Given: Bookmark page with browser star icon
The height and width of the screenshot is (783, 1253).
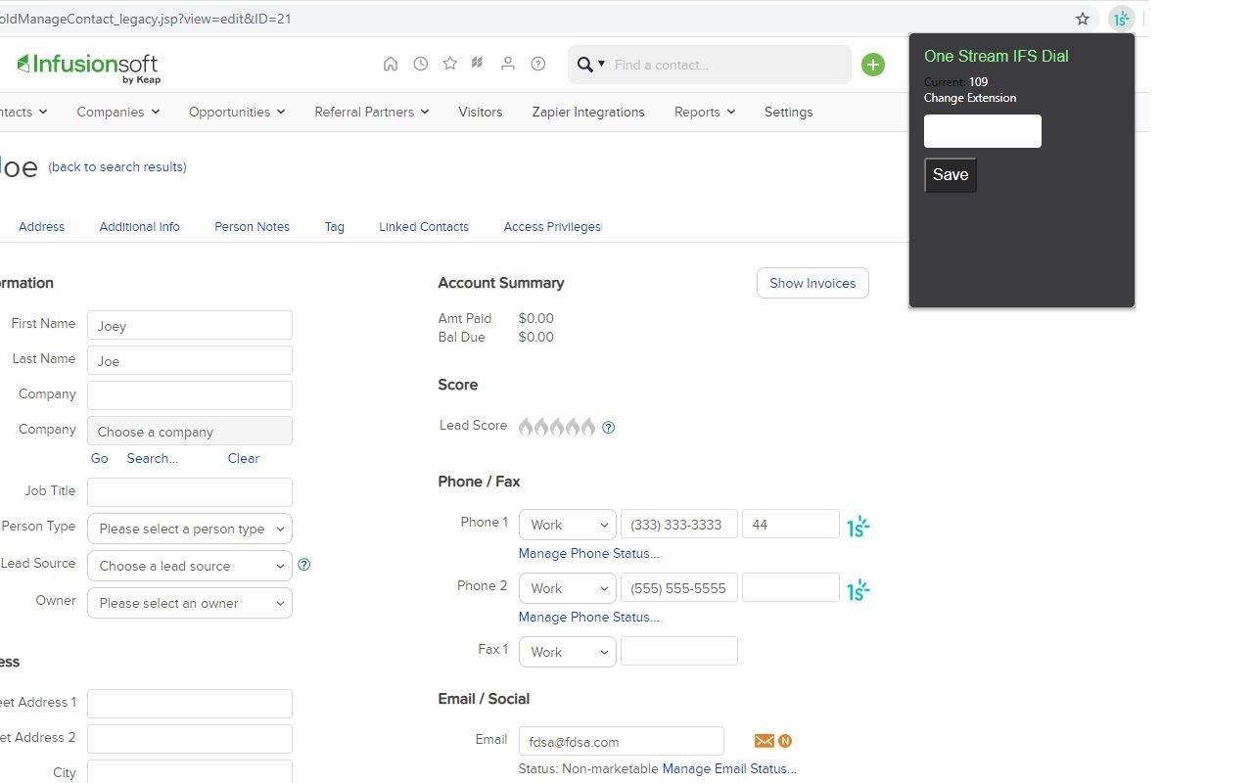Looking at the screenshot, I should click(1083, 19).
